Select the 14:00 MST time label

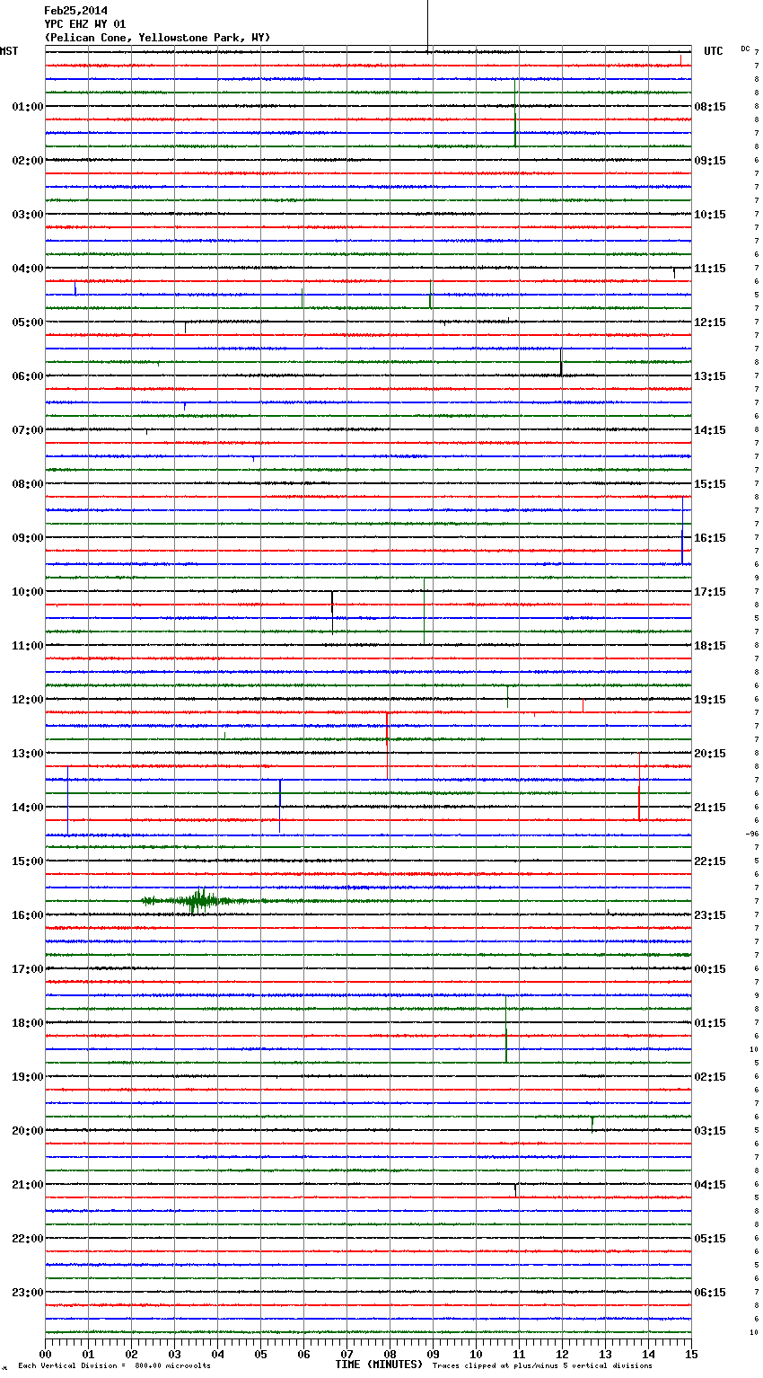[x=28, y=808]
